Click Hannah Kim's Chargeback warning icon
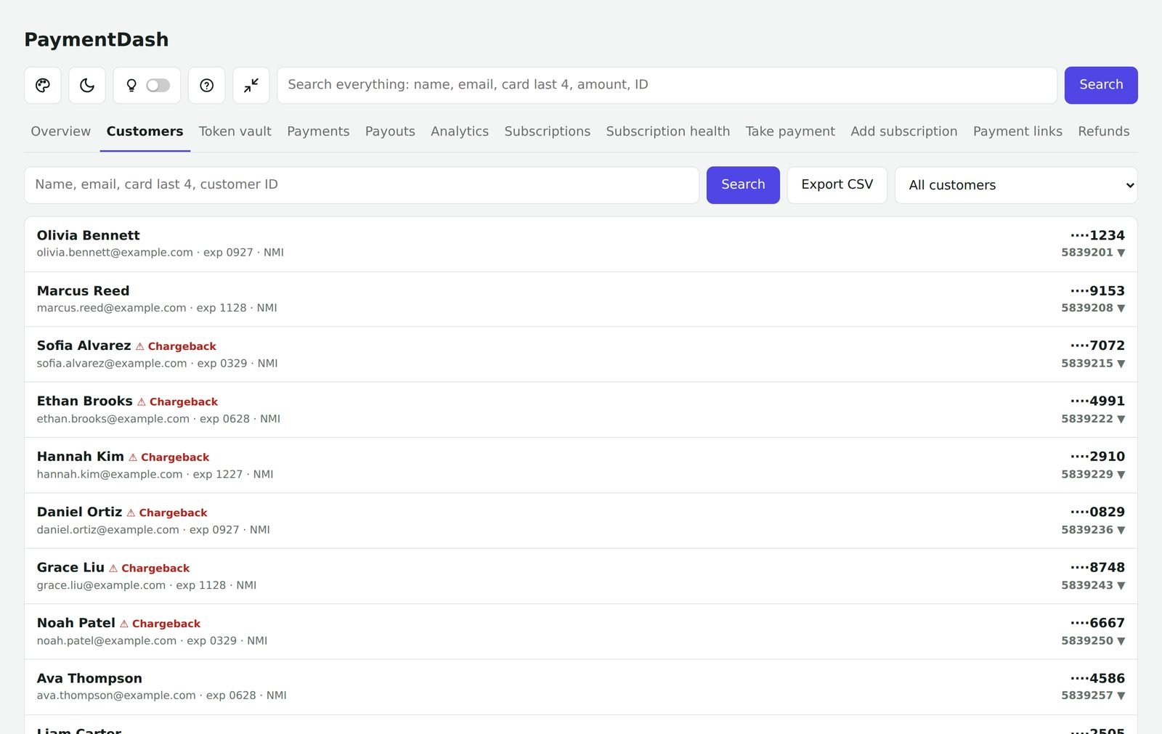 click(x=133, y=457)
